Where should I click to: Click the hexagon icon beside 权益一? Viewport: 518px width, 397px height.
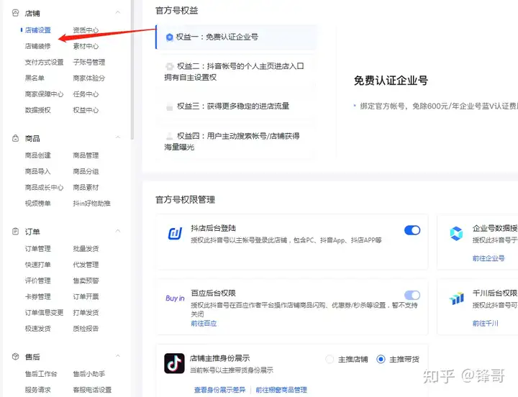tap(170, 37)
